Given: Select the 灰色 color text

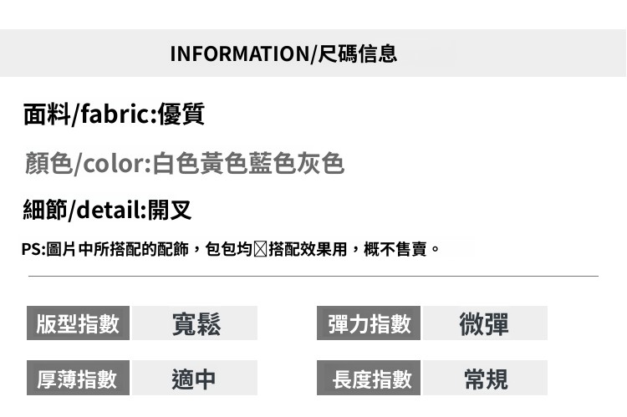Looking at the screenshot, I should 321,163.
